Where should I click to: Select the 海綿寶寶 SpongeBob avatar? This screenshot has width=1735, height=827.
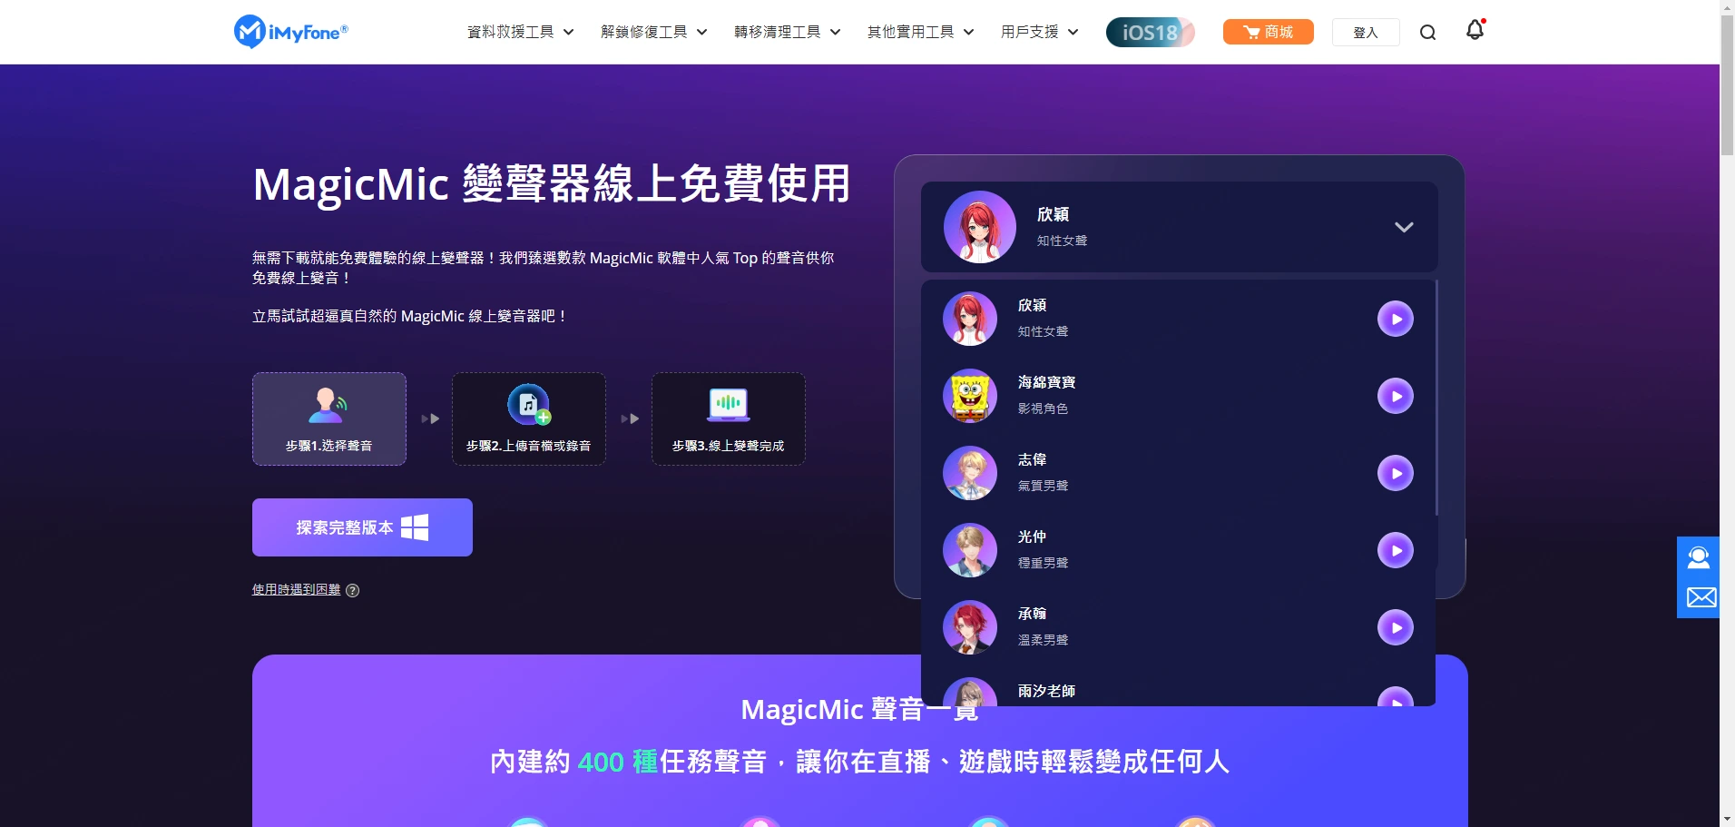970,396
